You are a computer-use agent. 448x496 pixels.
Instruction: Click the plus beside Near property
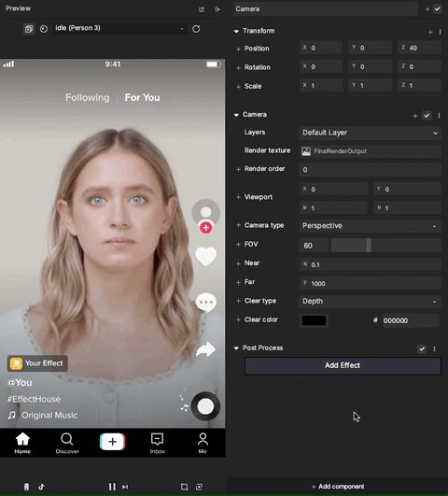(x=238, y=263)
